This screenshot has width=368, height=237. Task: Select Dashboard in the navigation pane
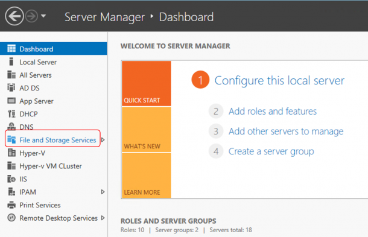tap(54, 49)
